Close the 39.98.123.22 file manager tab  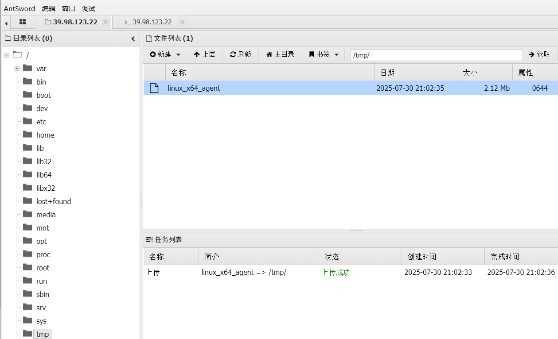105,22
